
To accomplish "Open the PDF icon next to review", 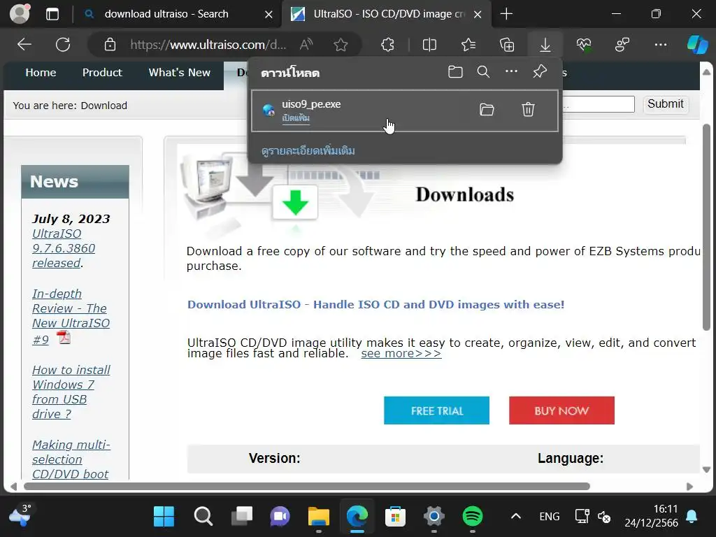I will (x=64, y=338).
